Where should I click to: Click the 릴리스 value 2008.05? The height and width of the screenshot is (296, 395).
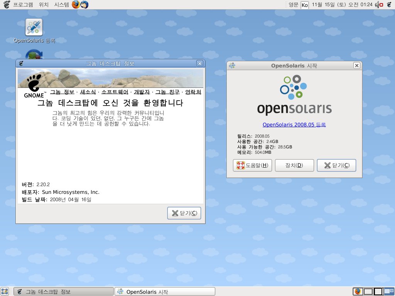coord(262,136)
